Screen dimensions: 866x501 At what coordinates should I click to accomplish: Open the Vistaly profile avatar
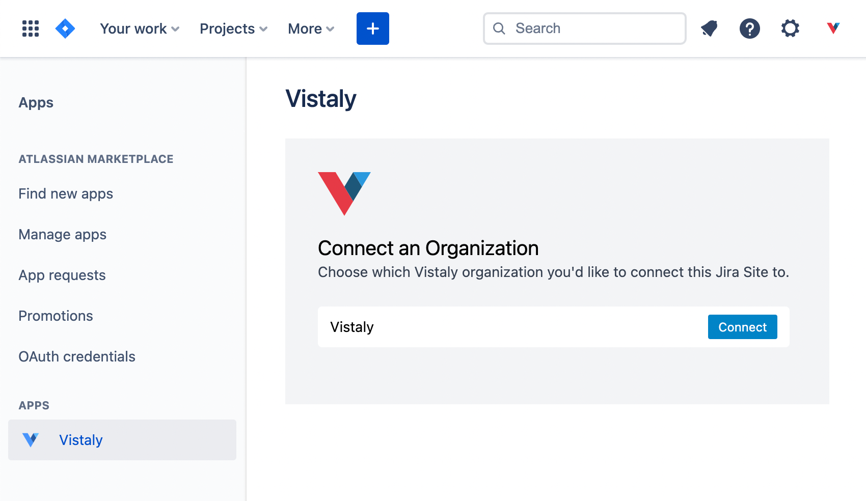(x=833, y=28)
